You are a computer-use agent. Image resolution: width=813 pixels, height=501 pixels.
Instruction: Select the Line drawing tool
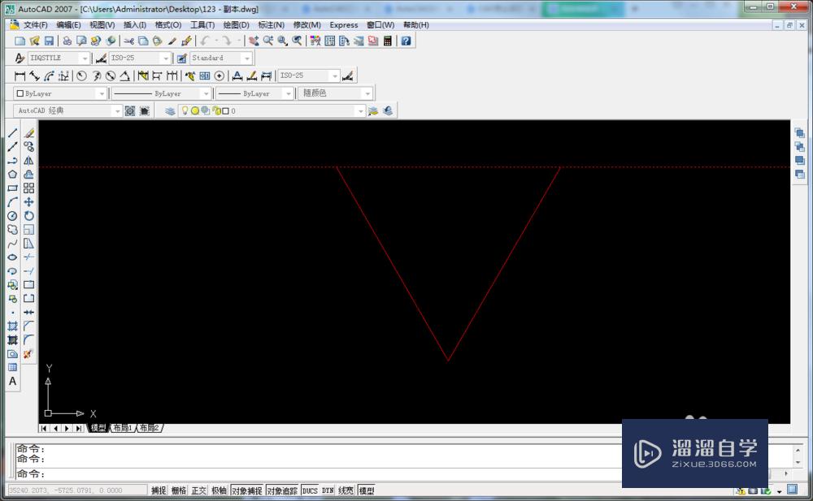pyautogui.click(x=12, y=132)
